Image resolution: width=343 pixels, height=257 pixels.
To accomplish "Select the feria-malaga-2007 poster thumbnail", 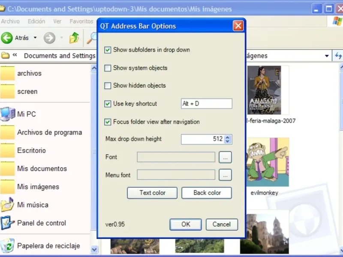I will (264, 90).
